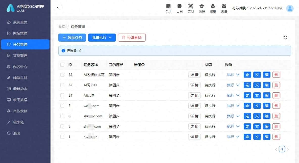Collapse the sidebar with the hamburger icon

(59, 8)
